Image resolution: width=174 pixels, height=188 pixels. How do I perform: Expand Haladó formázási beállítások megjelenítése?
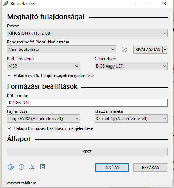(x=50, y=128)
